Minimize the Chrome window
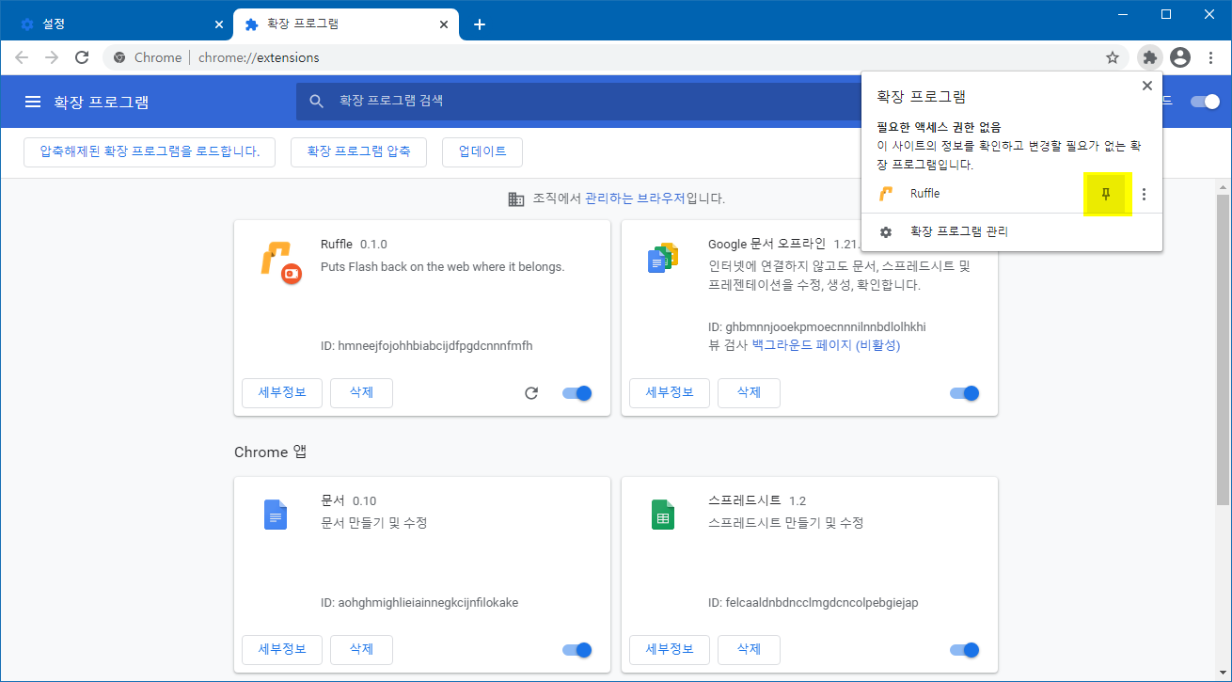Screen dimensions: 1232x682 tap(1123, 13)
